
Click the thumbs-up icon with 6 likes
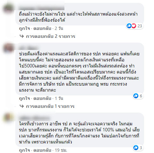136,96
